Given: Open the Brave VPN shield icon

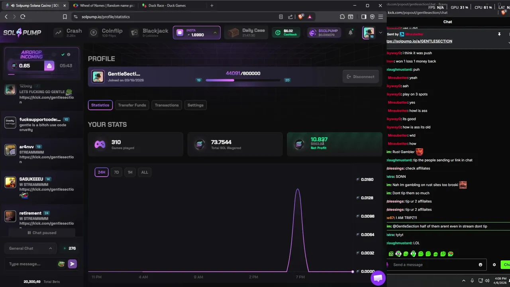Looking at the screenshot, I should coord(372,17).
